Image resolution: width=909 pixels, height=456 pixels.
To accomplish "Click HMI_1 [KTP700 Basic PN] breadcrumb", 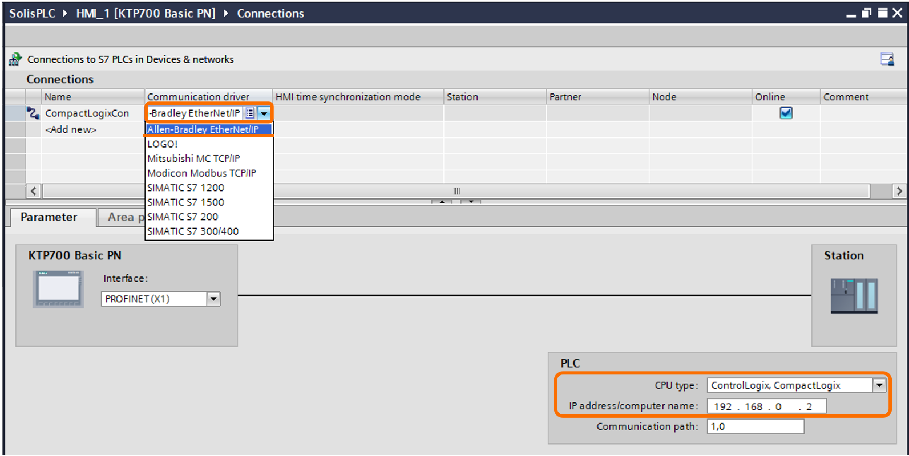I will click(146, 13).
